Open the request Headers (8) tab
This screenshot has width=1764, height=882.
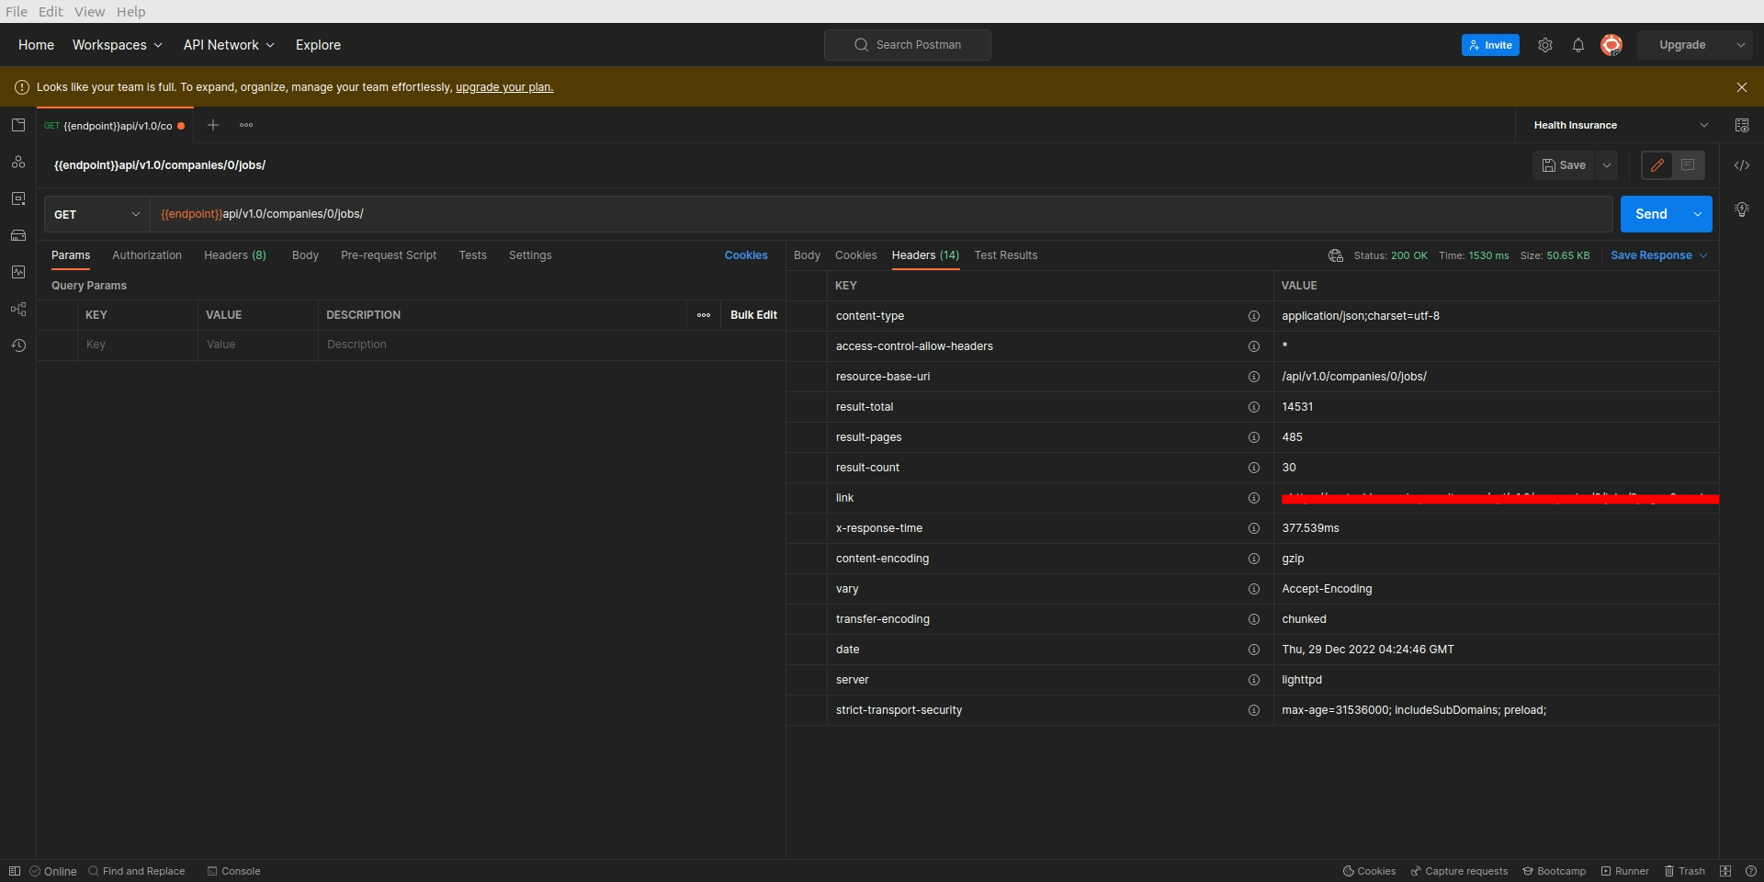pos(235,255)
